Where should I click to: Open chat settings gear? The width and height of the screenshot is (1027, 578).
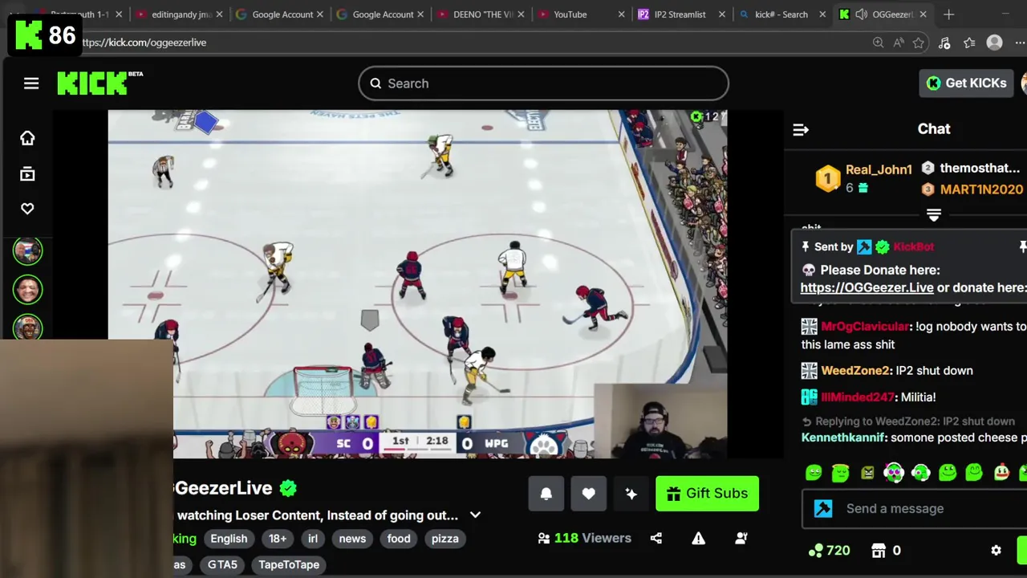pyautogui.click(x=996, y=550)
